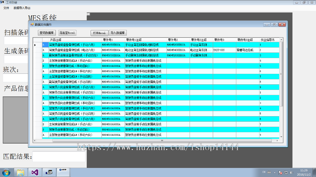Switch to Visual Studio in the taskbar

click(x=34, y=172)
